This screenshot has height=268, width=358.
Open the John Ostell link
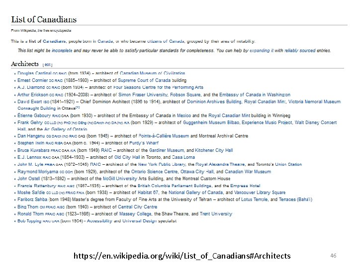(x=29, y=179)
